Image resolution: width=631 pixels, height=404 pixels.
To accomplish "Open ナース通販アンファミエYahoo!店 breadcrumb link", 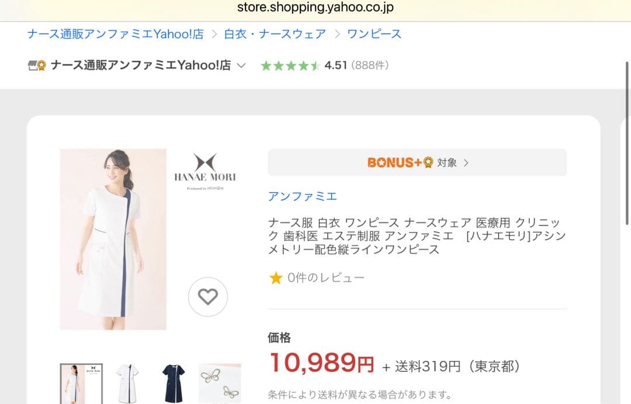I will (x=116, y=34).
